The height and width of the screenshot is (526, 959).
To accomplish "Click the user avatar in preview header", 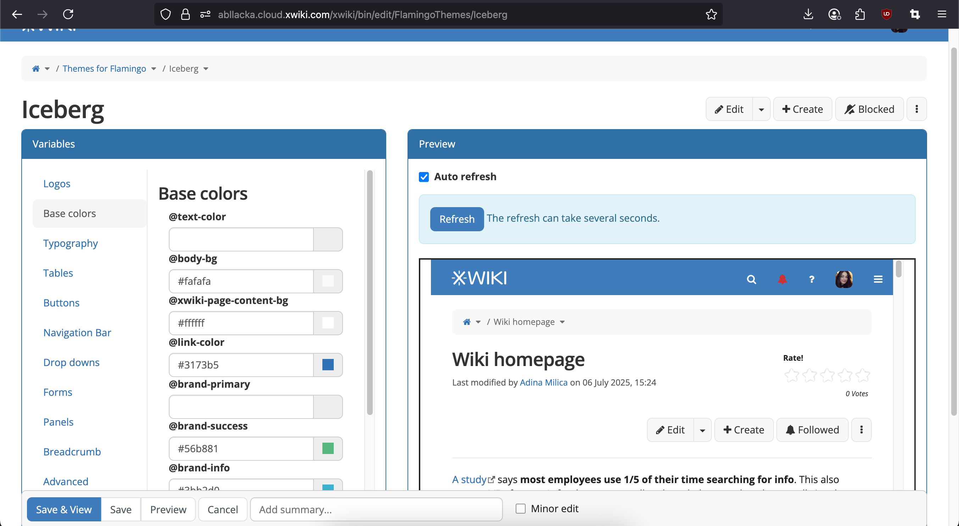I will 844,279.
